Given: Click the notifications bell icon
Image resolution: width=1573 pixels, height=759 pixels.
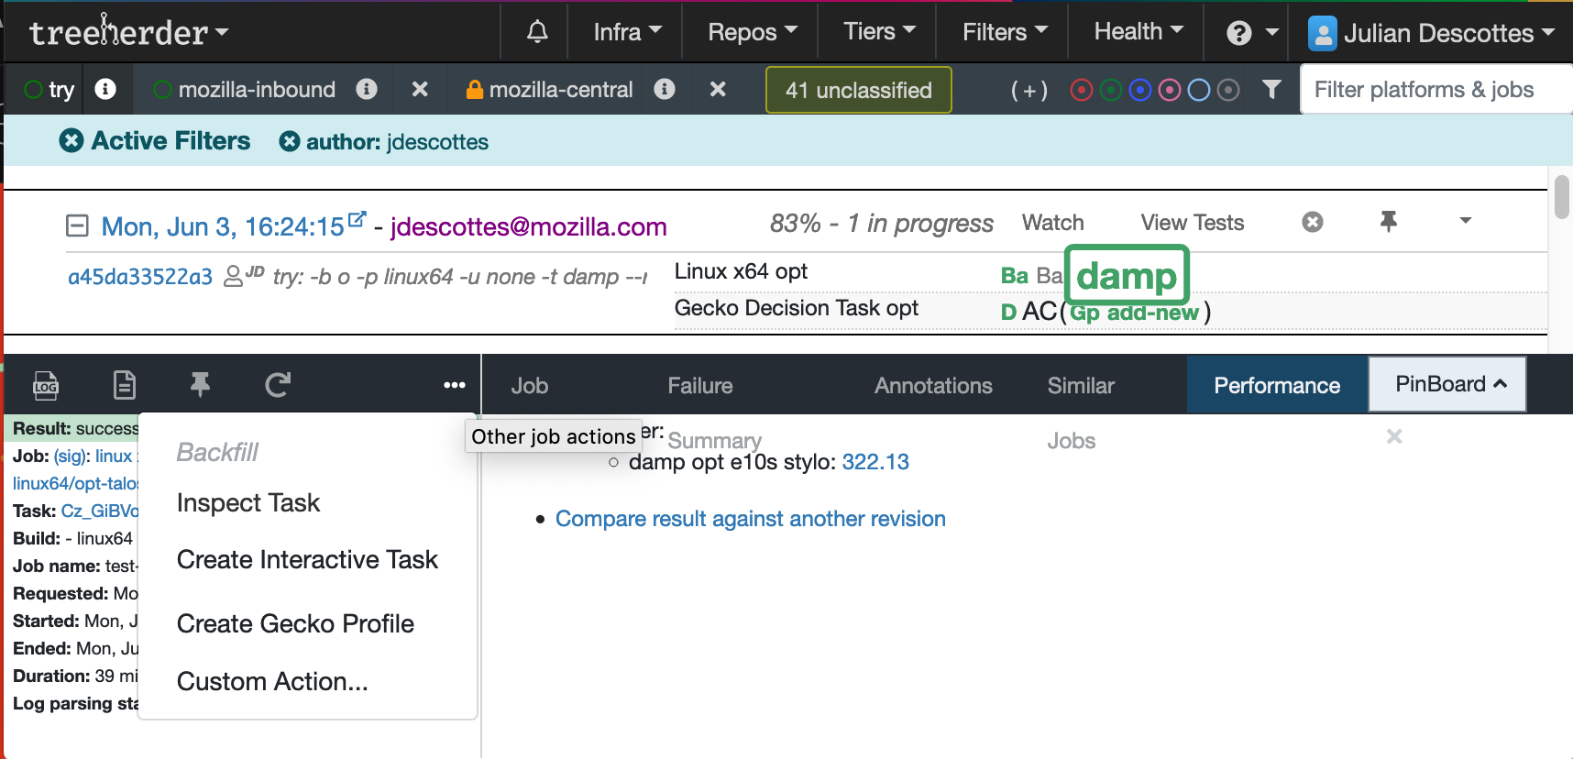Looking at the screenshot, I should coord(537,32).
